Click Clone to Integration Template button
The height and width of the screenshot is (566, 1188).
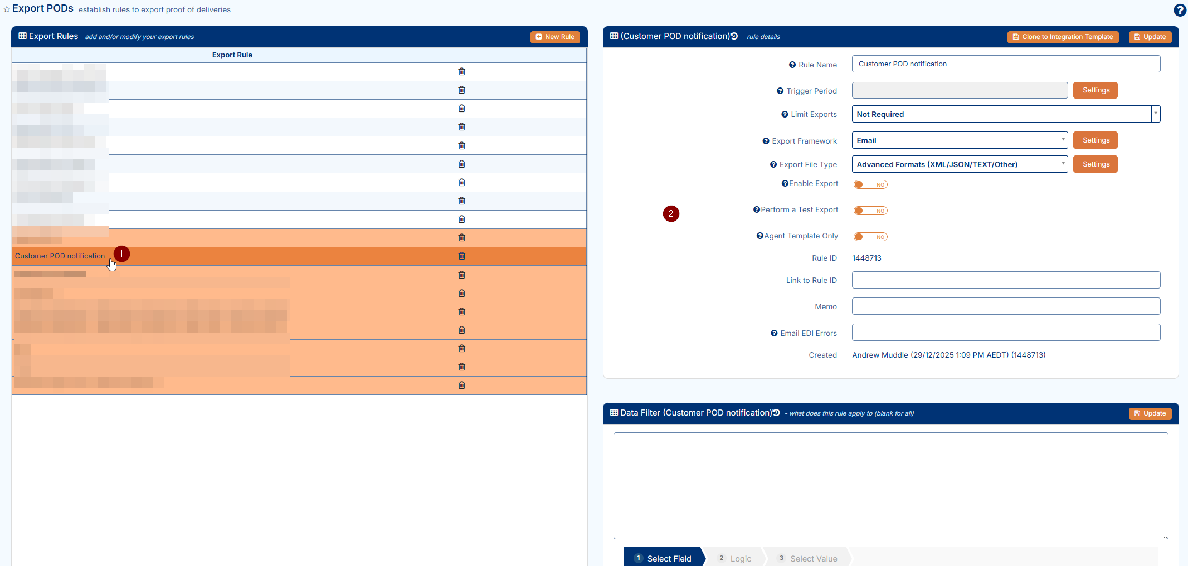coord(1063,37)
